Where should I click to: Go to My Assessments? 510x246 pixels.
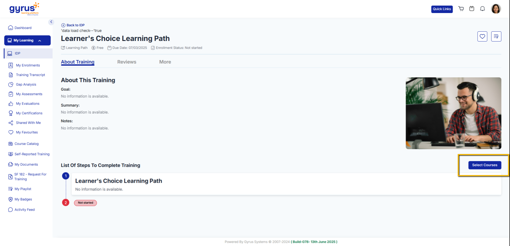tap(25, 94)
